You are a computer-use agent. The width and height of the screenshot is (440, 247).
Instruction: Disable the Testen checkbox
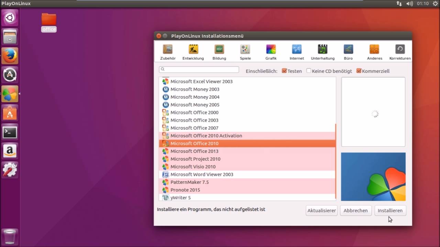285,71
